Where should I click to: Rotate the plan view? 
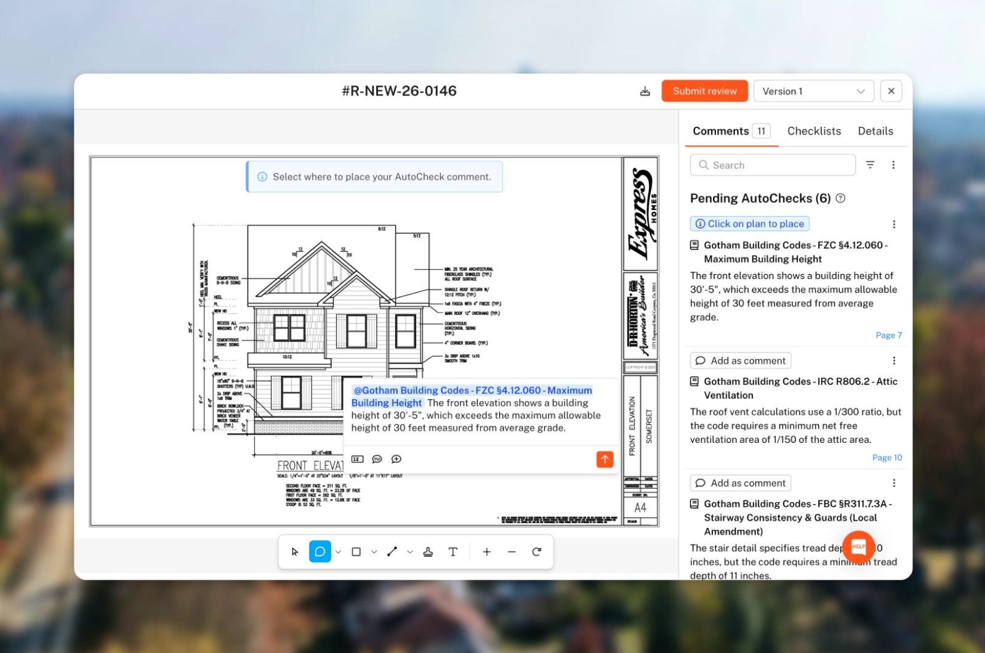pos(536,551)
